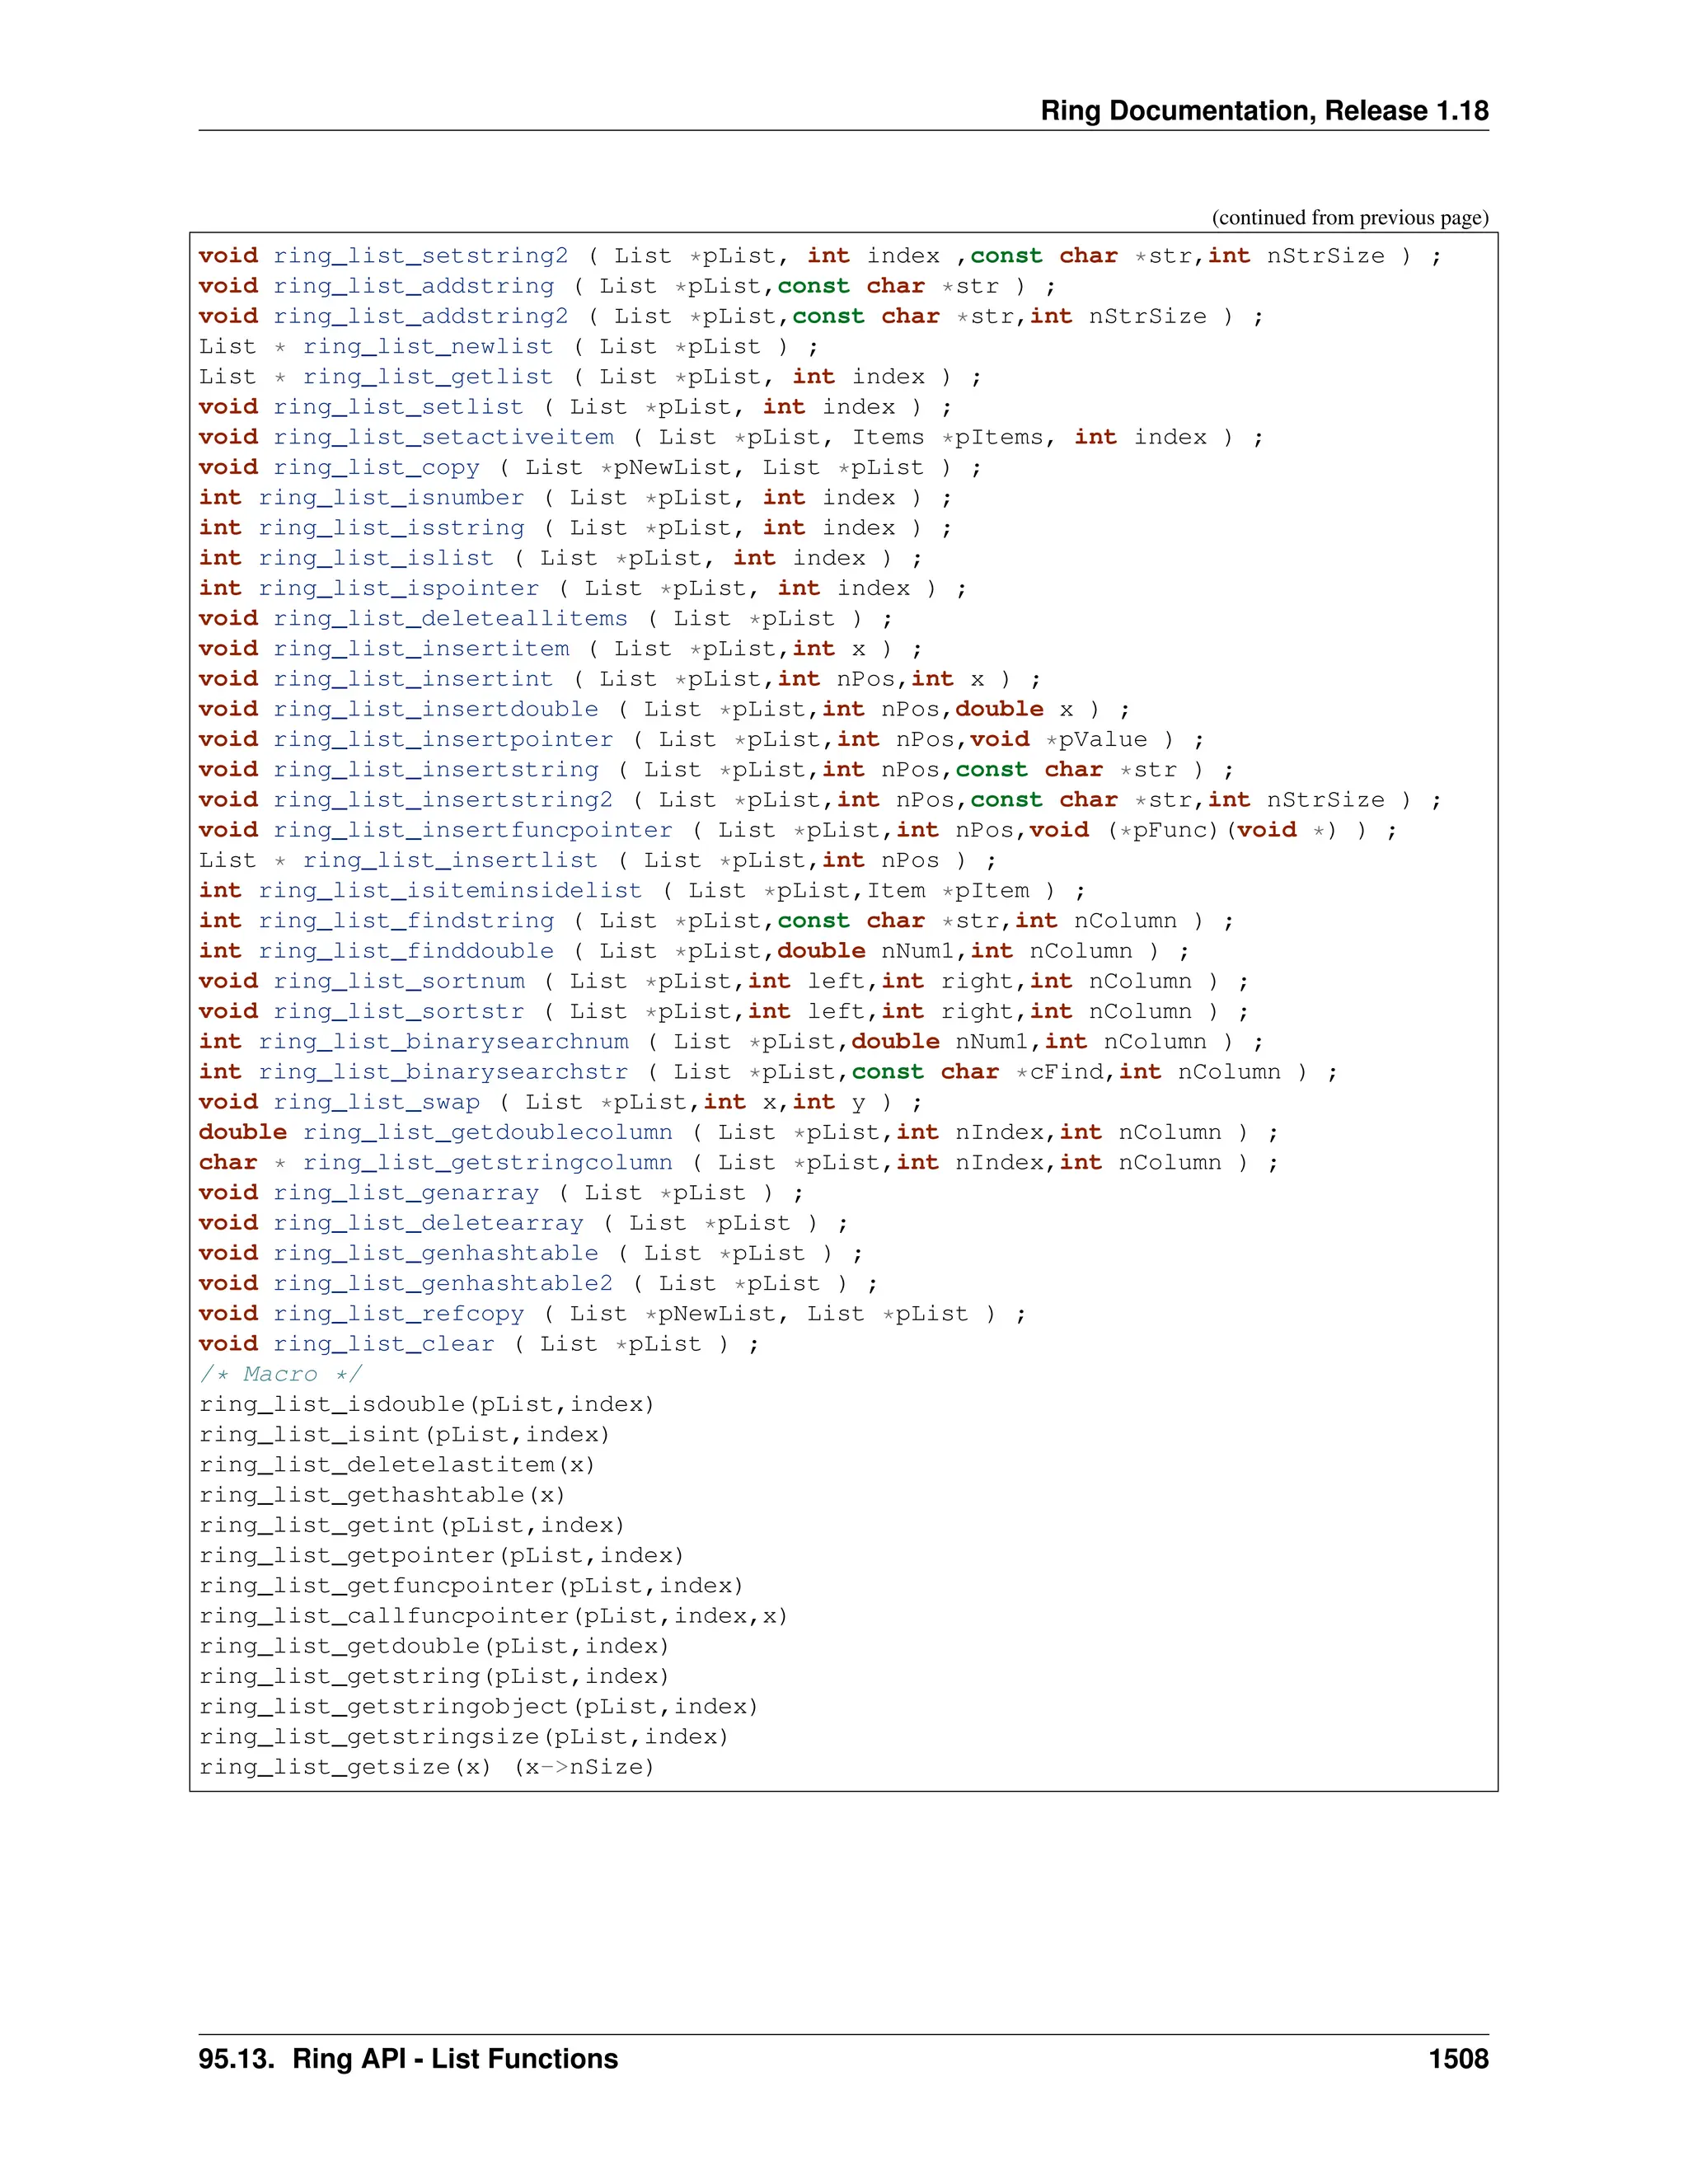
Task: Click ring_list_genhashtable2 function name
Action: coord(444,1284)
